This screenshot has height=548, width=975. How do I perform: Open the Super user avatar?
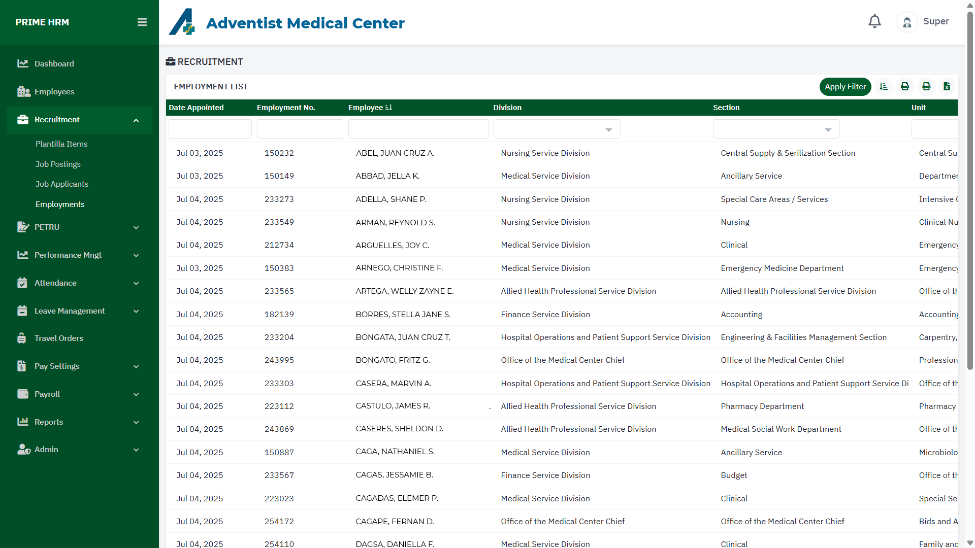(x=907, y=22)
